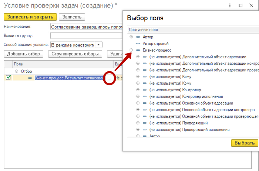Screen dimensions: 259x171
Task: Click Сгруппировать отборы button
Action: 75,54
